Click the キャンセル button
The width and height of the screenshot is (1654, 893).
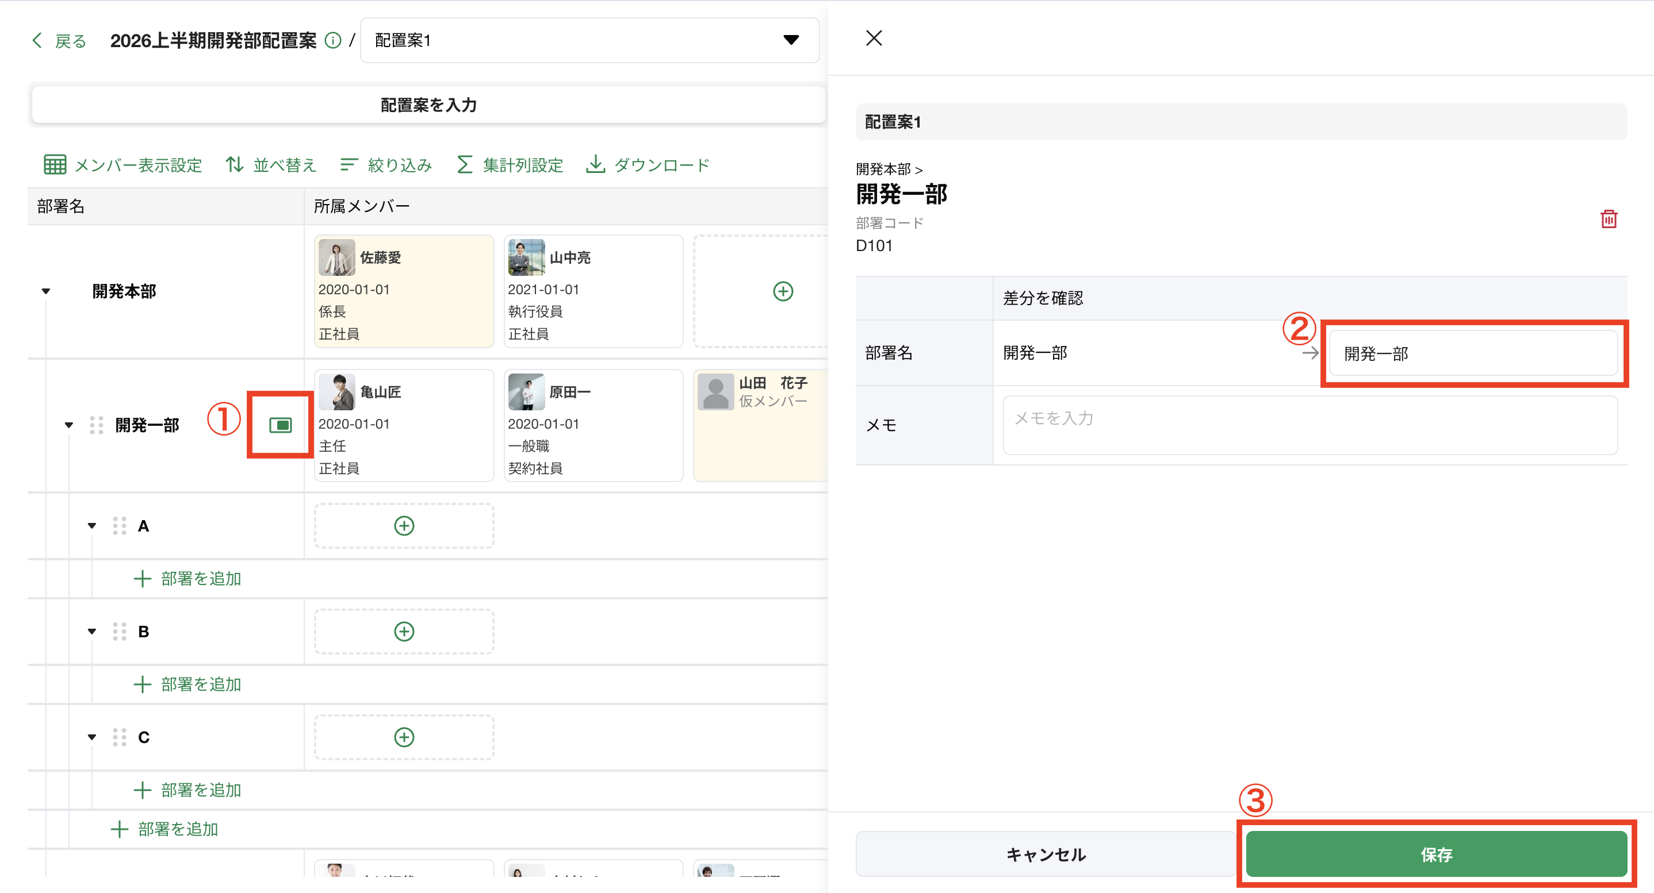click(x=1046, y=854)
